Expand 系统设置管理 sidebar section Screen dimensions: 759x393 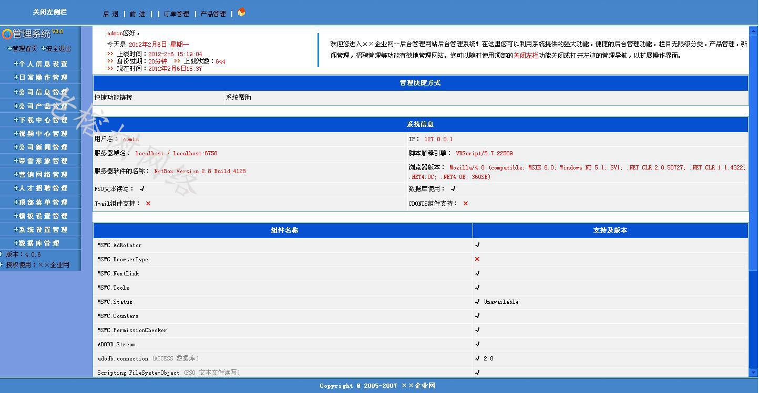[x=41, y=230]
